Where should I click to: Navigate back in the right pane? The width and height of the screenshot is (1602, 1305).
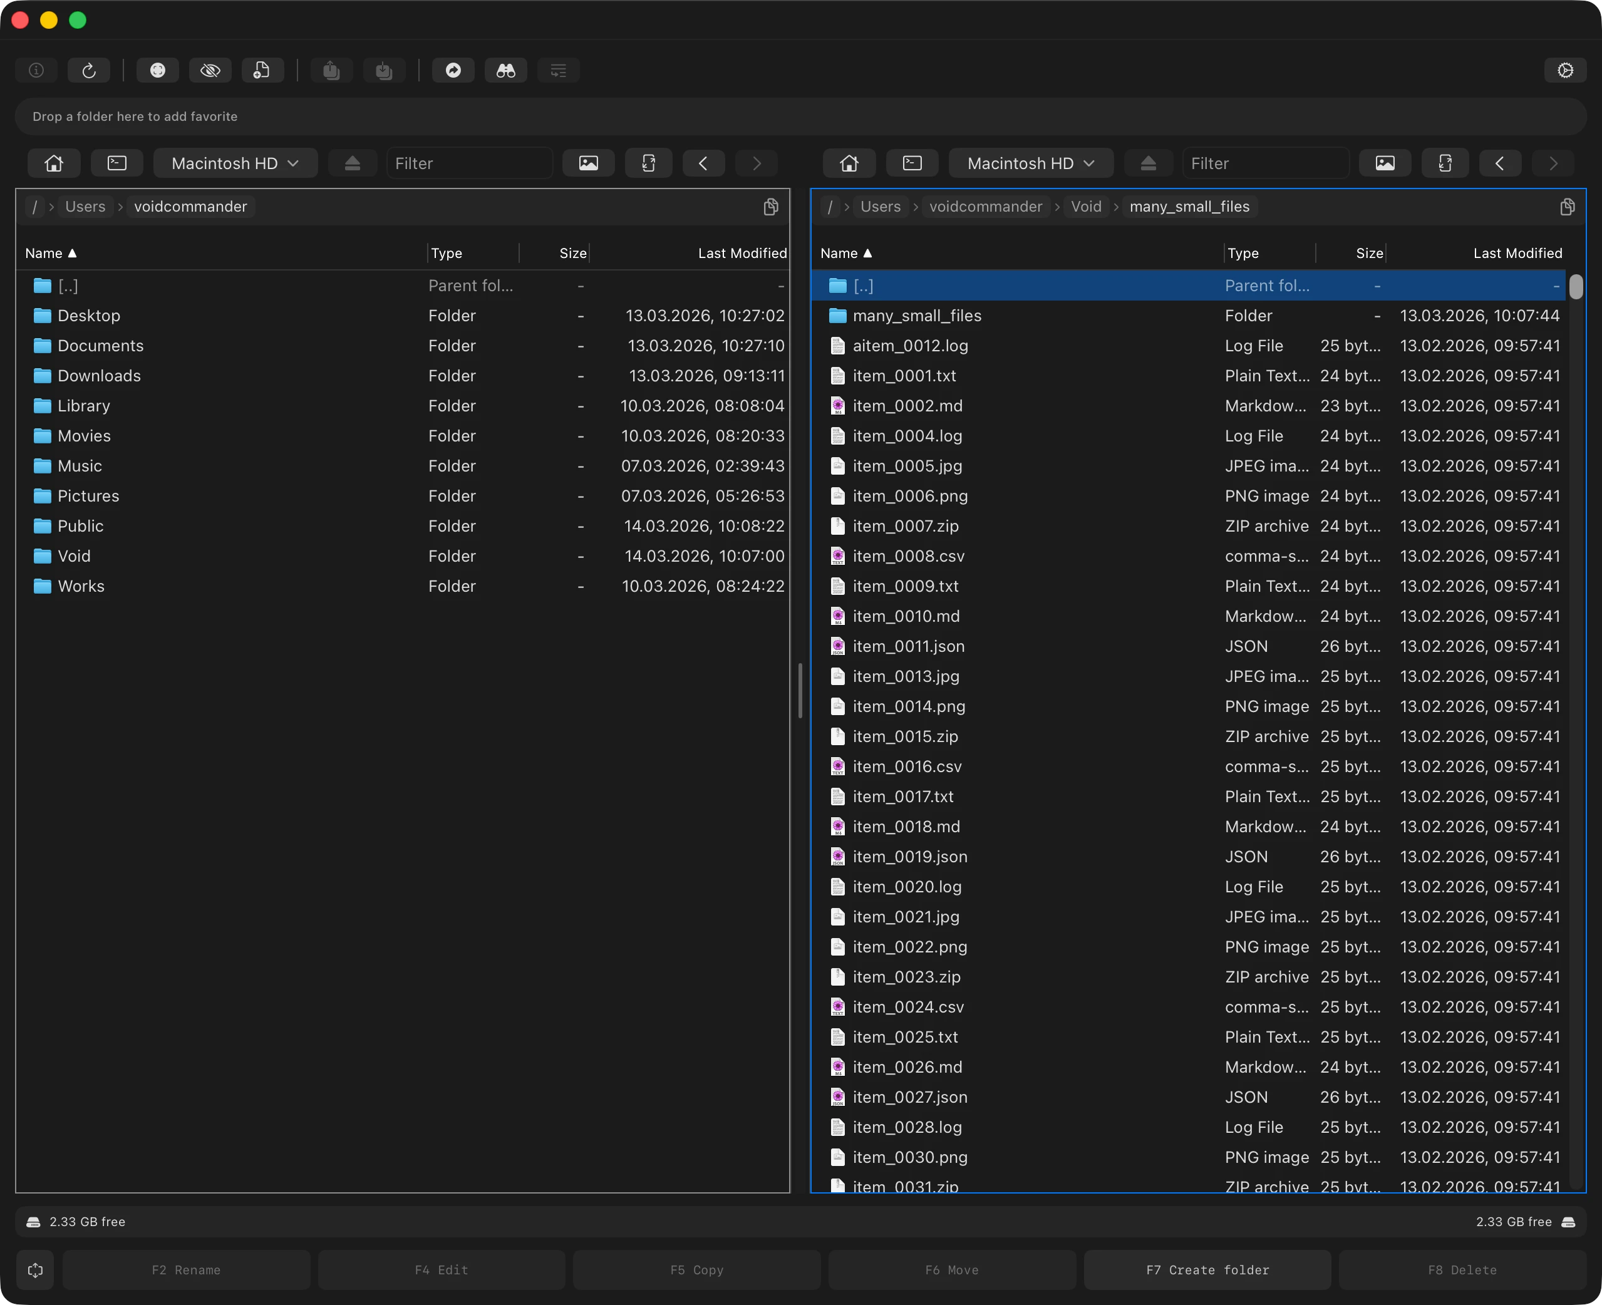click(1499, 163)
